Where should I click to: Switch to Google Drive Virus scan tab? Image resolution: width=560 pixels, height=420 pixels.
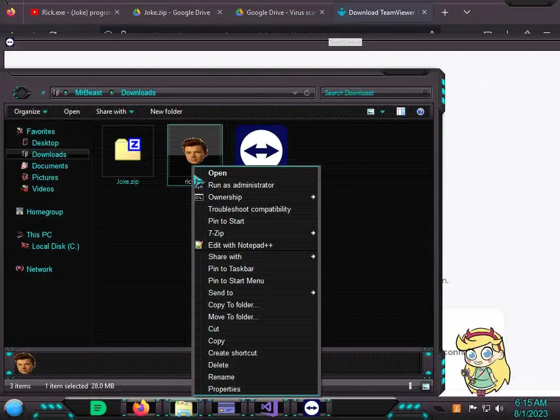click(x=280, y=13)
